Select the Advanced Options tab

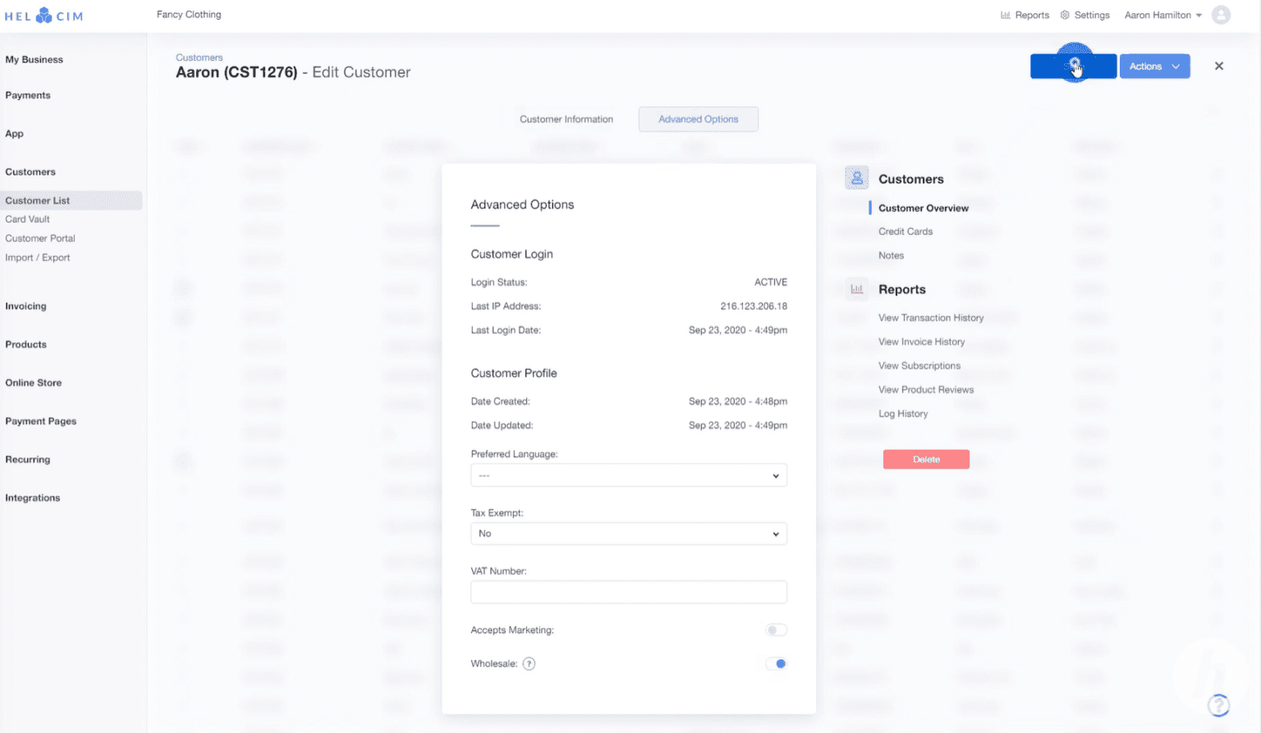[698, 119]
